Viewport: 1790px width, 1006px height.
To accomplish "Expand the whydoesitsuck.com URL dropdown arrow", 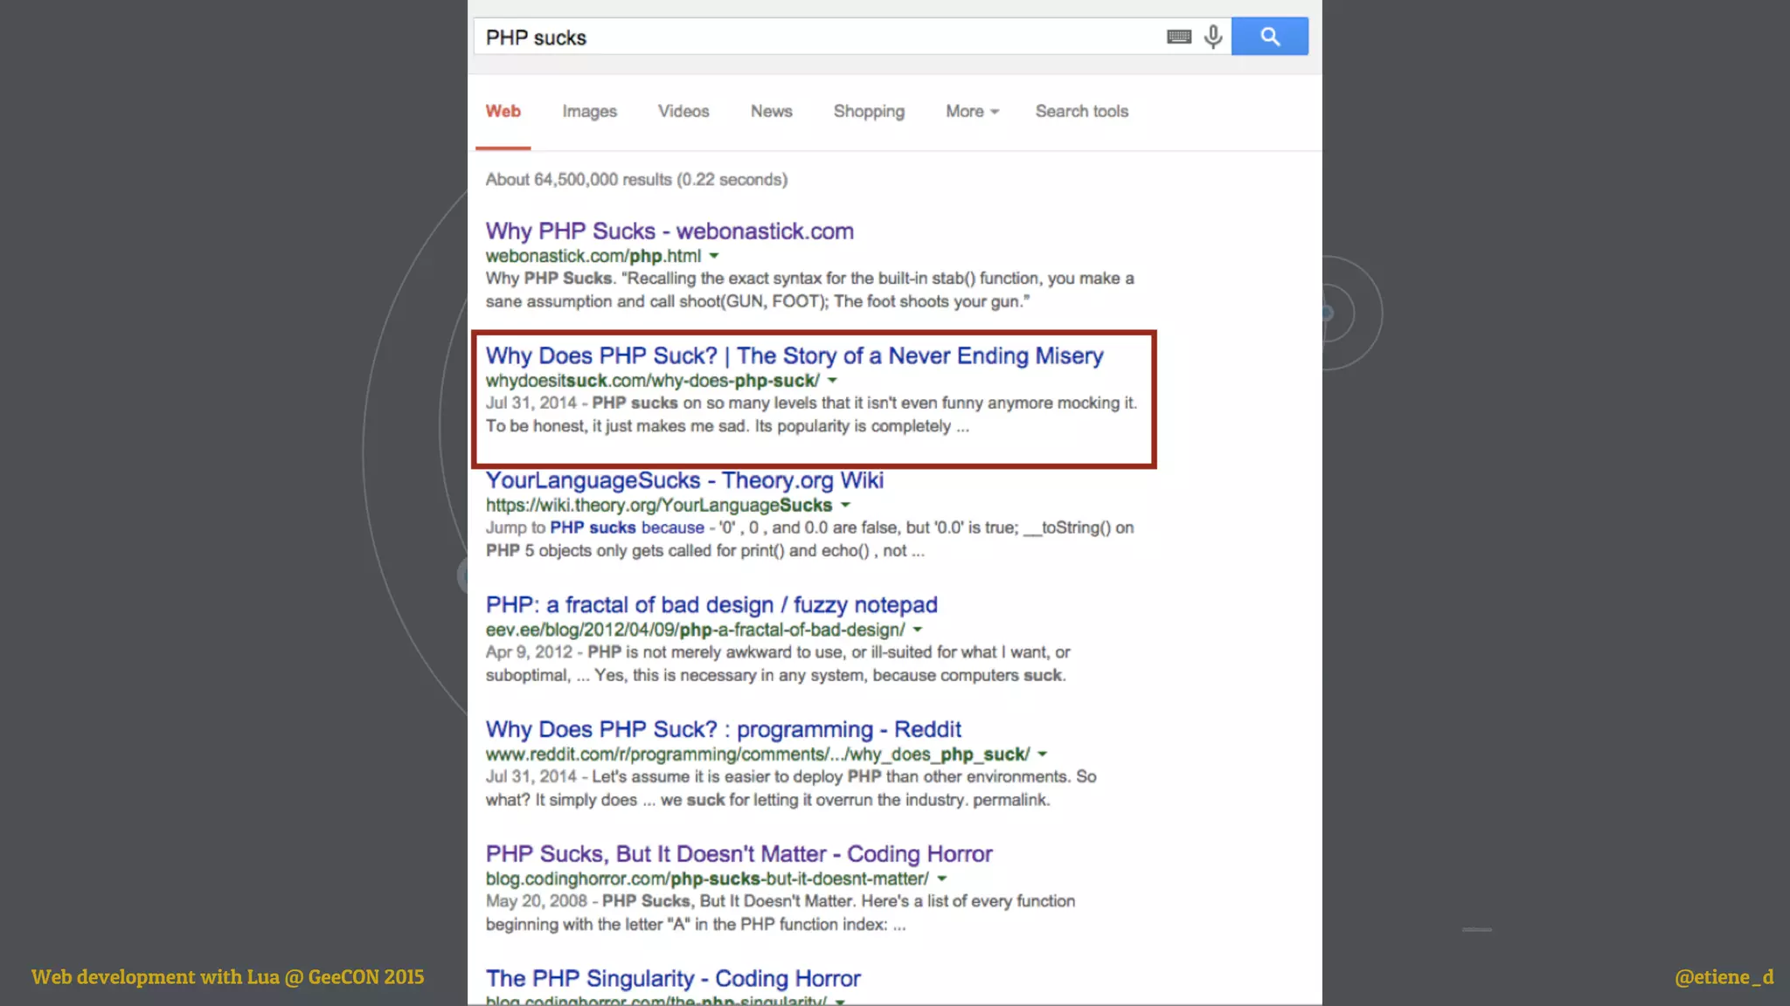I will point(832,381).
